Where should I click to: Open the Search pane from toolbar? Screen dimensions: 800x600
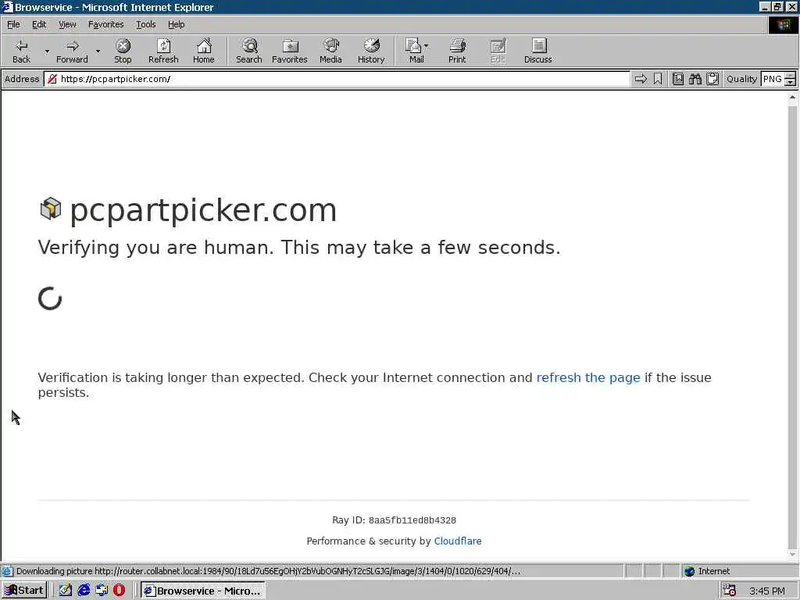point(249,51)
